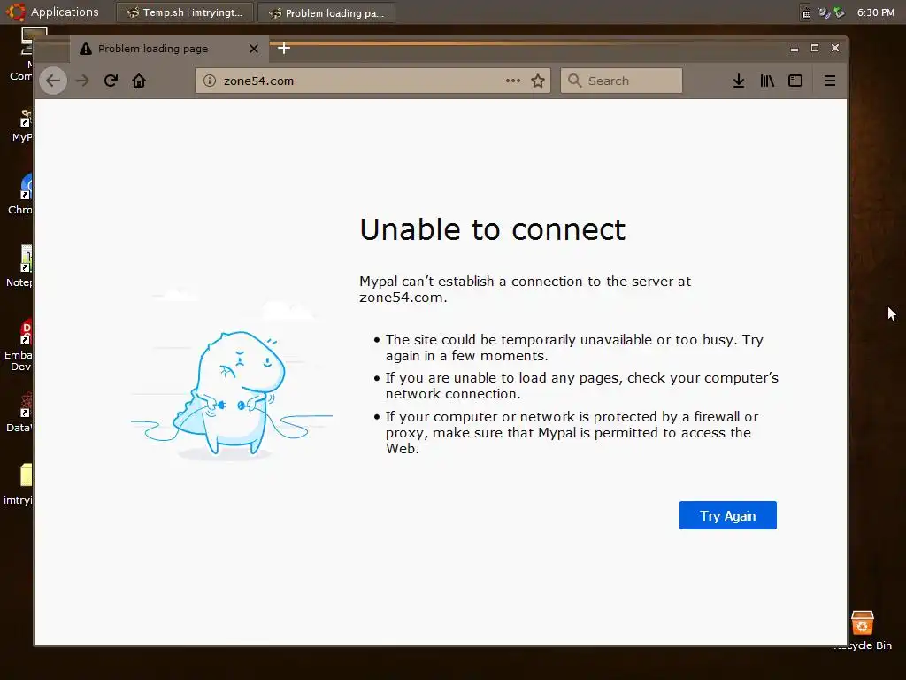This screenshot has height=680, width=906.
Task: Click the warning icon on the browser tab
Action: coord(86,50)
